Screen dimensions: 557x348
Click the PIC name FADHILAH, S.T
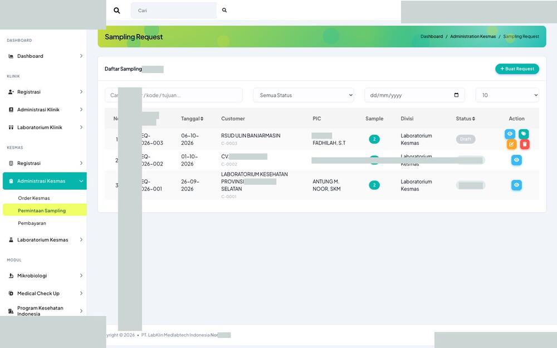tap(329, 143)
